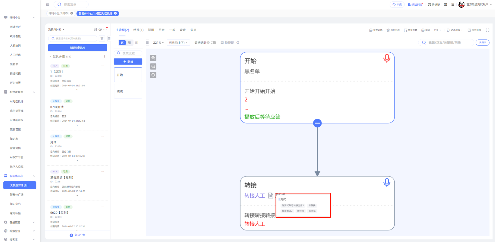
Task: Open settings gear in 我的AI panel header
Action: (100, 29)
